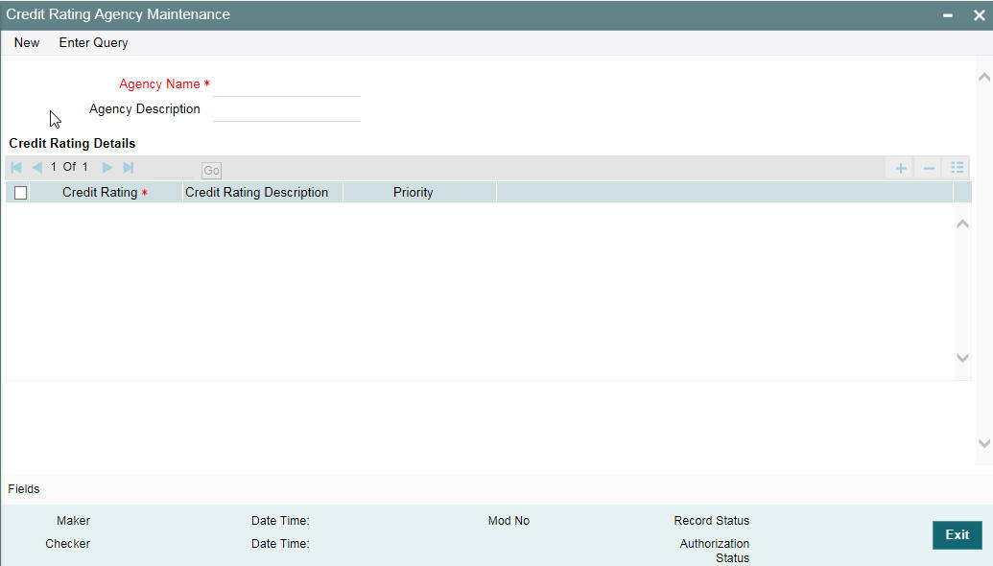Remove the selected credit rating row

929,169
